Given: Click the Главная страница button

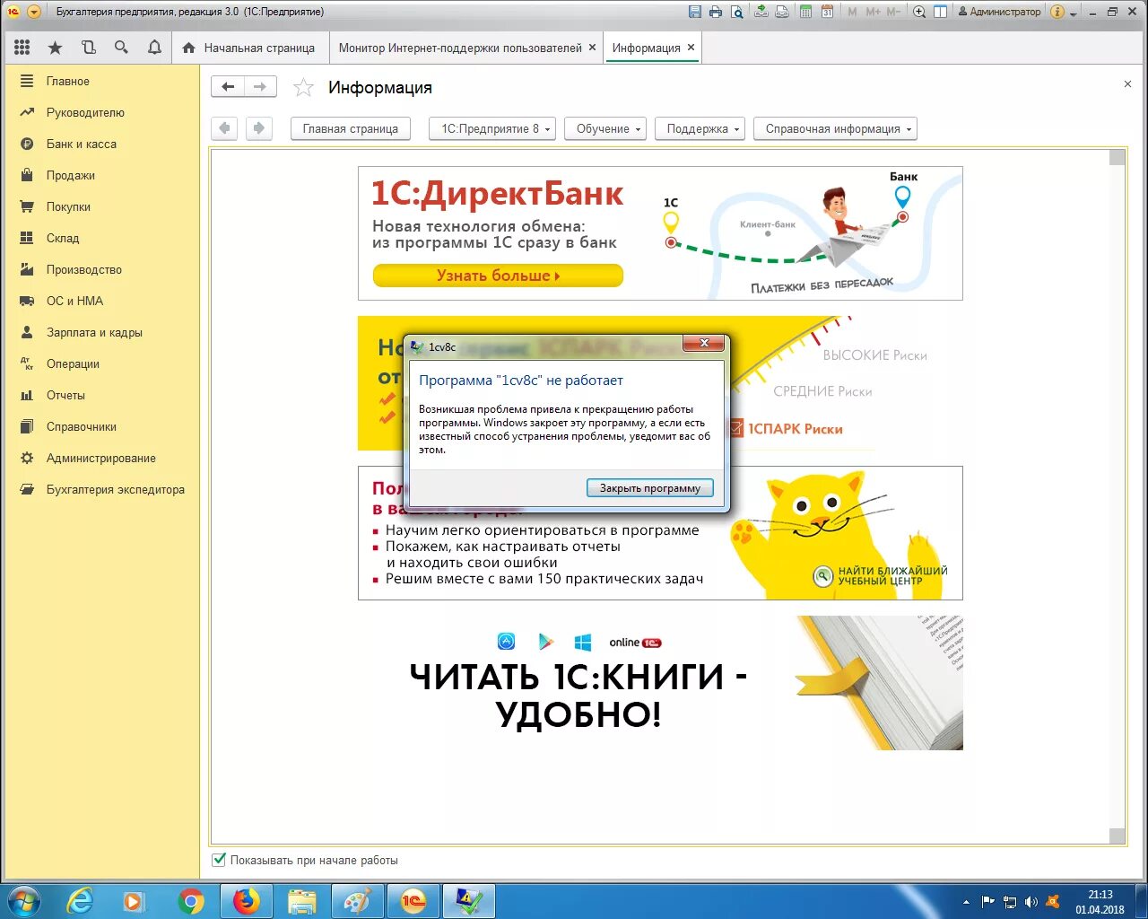Looking at the screenshot, I should (x=350, y=128).
